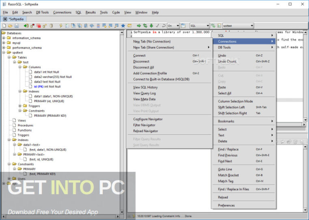Image resolution: width=309 pixels, height=220 pixels.
Task: Click navigator horizontal scrollbar right arrow
Action: (x=118, y=216)
